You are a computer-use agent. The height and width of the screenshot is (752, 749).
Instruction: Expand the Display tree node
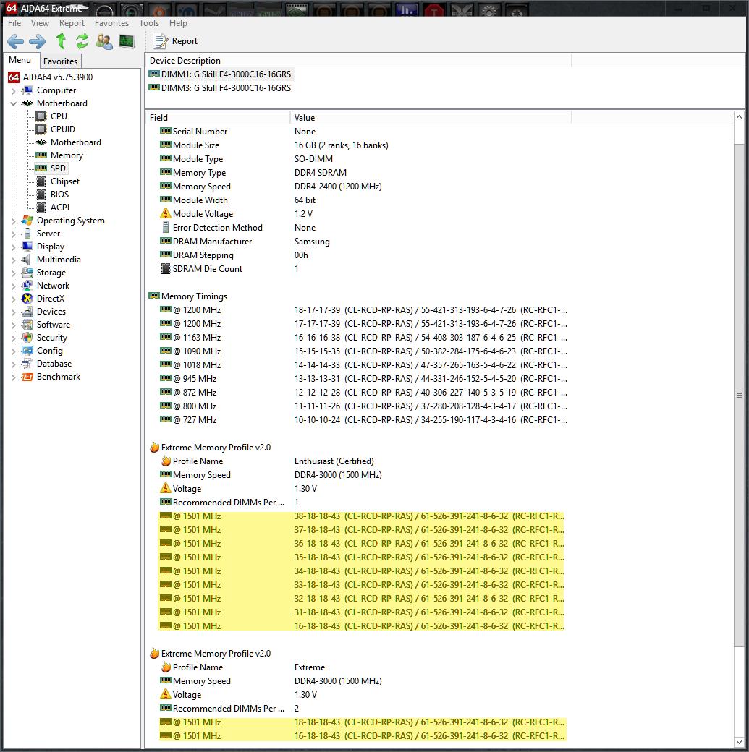click(x=14, y=247)
